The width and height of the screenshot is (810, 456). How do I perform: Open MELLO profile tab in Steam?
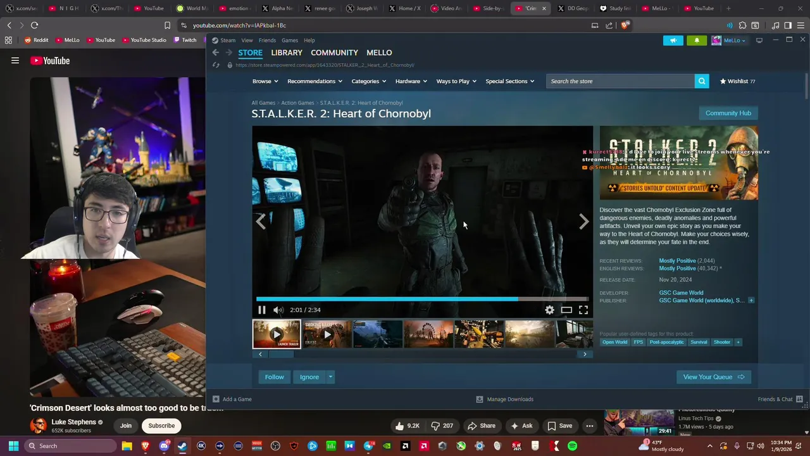379,53
